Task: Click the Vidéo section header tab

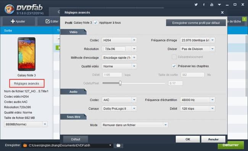Action: point(73,32)
